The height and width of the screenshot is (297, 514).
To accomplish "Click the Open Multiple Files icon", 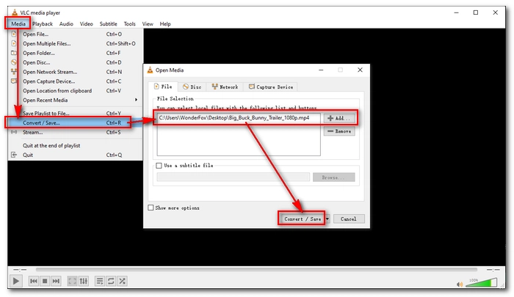I will 14,43.
